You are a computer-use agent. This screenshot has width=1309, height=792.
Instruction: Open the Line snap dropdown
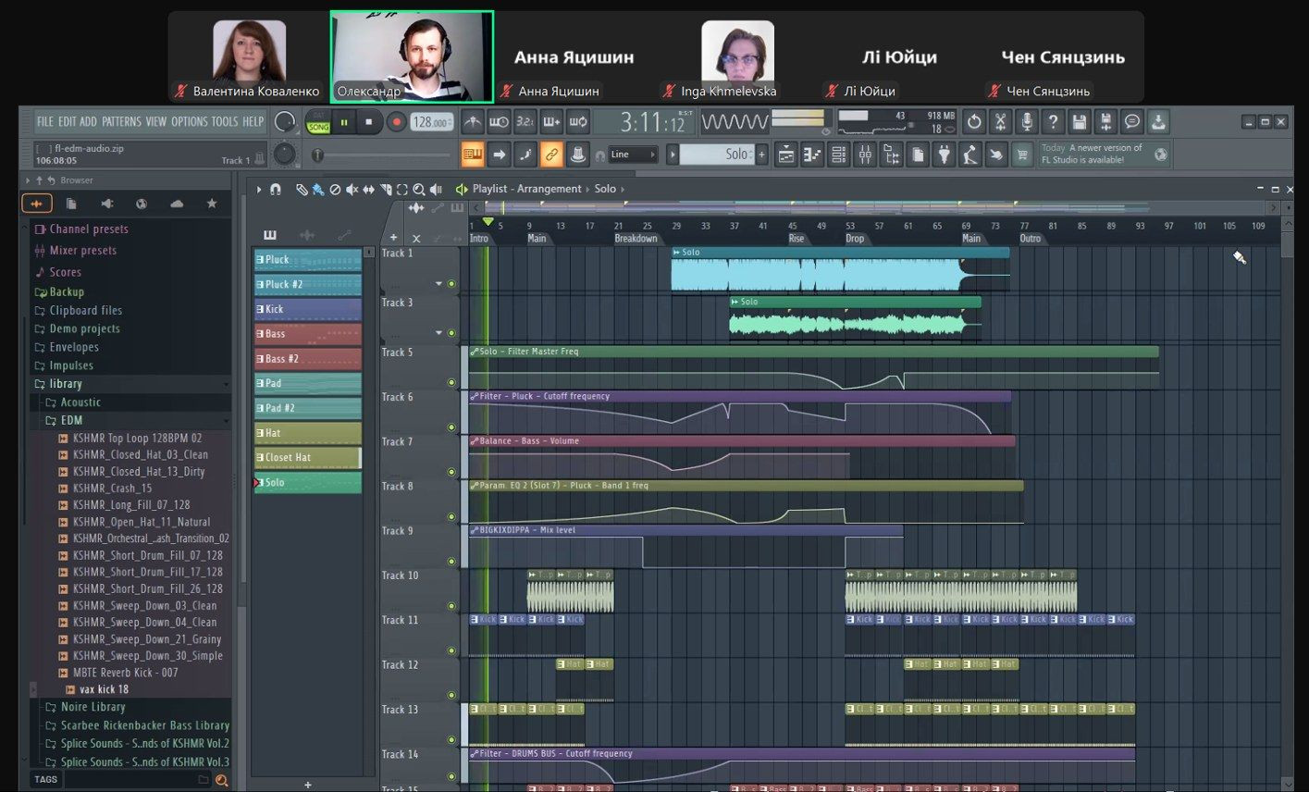[x=633, y=155]
